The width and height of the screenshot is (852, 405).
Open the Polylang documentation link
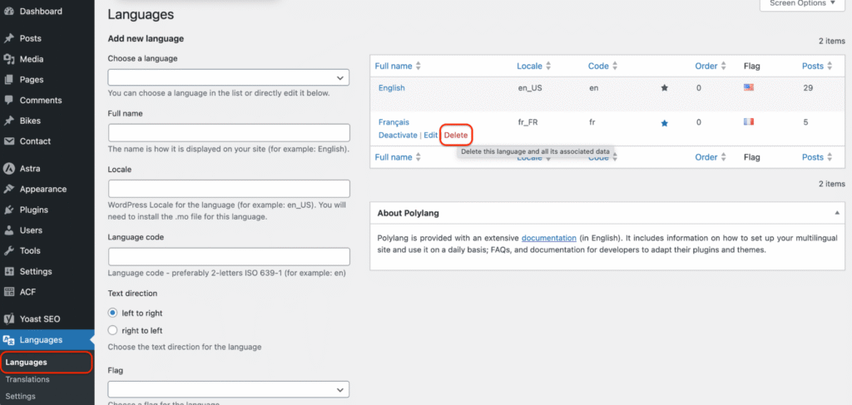(x=549, y=238)
